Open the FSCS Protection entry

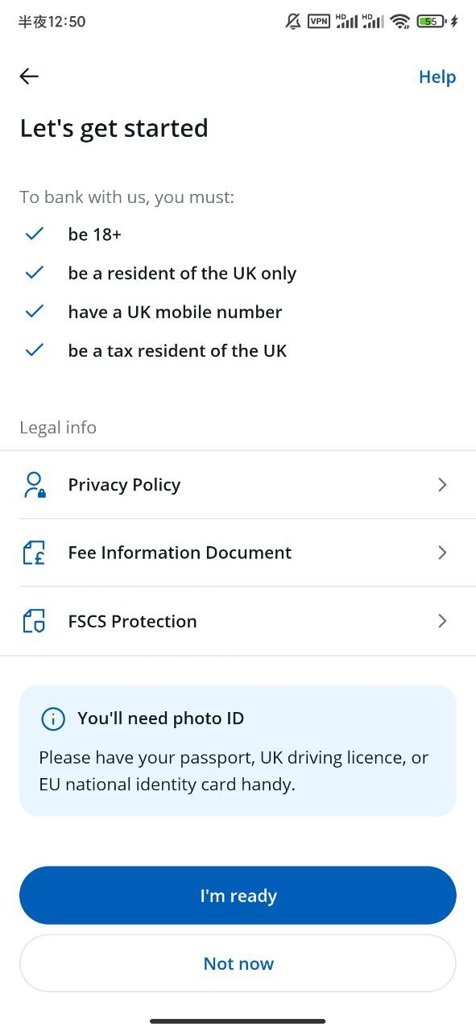238,621
